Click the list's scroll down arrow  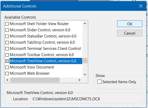pyautogui.click(x=85, y=74)
